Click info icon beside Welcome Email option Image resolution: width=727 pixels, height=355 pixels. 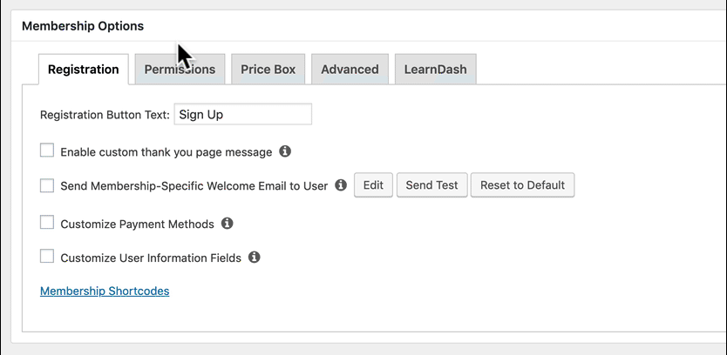(x=341, y=185)
